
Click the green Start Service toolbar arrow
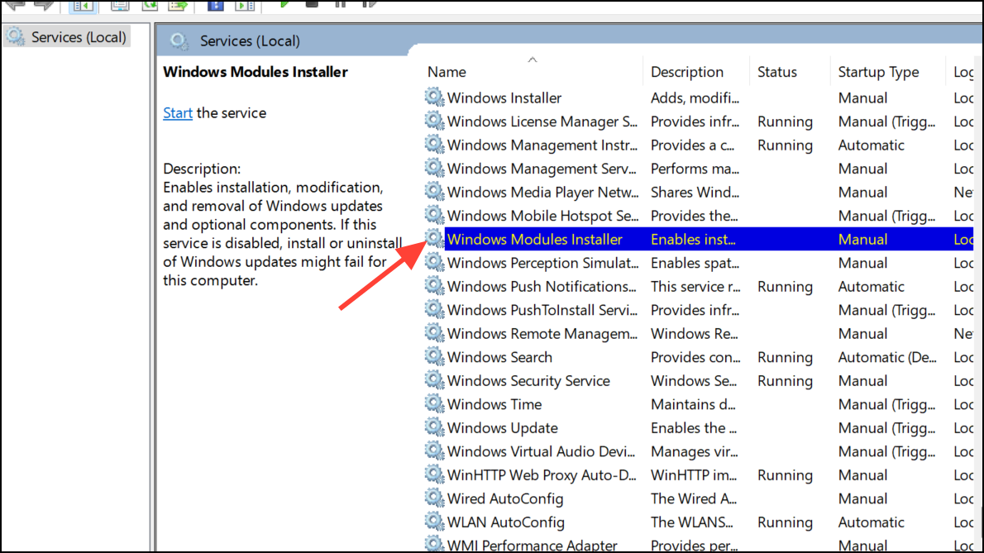pos(284,4)
